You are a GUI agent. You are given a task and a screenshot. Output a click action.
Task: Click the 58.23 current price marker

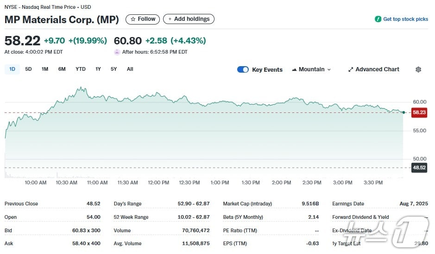point(419,112)
